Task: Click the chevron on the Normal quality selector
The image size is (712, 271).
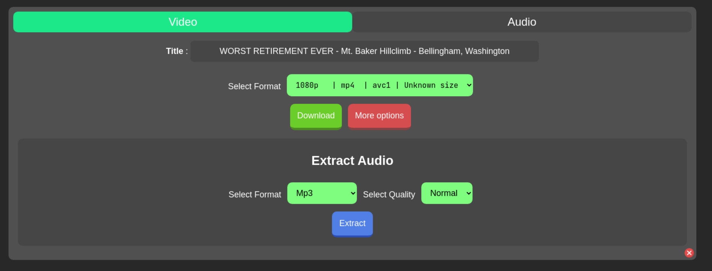Action: 468,193
